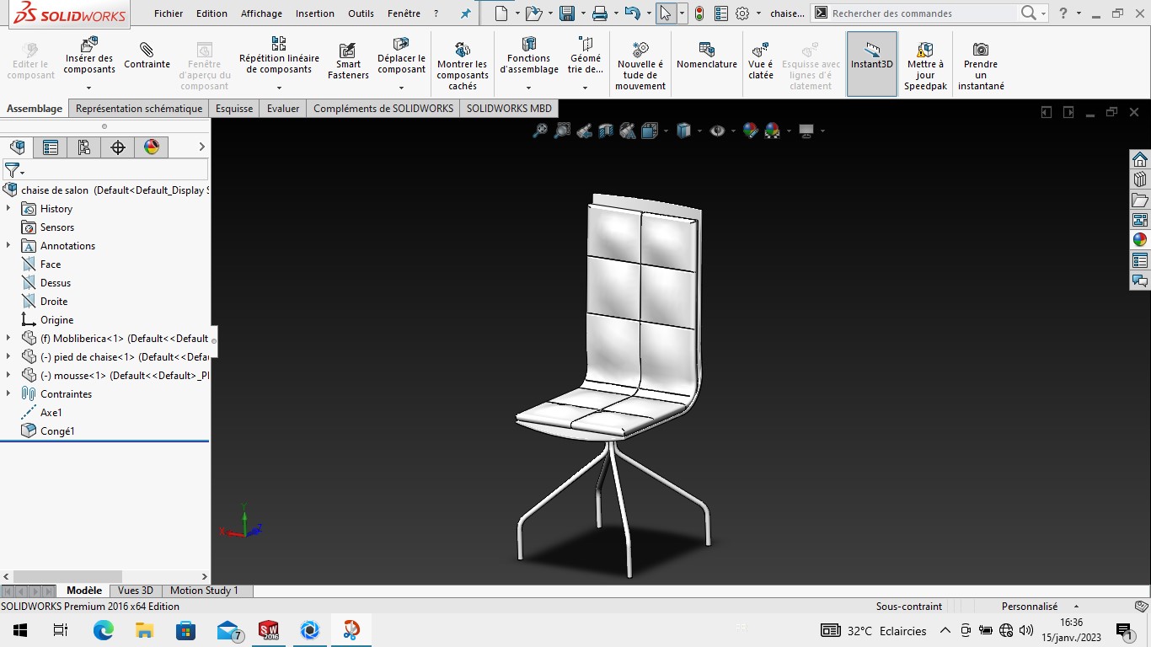Open View settings monitor icon
1151x647 pixels.
(x=806, y=131)
